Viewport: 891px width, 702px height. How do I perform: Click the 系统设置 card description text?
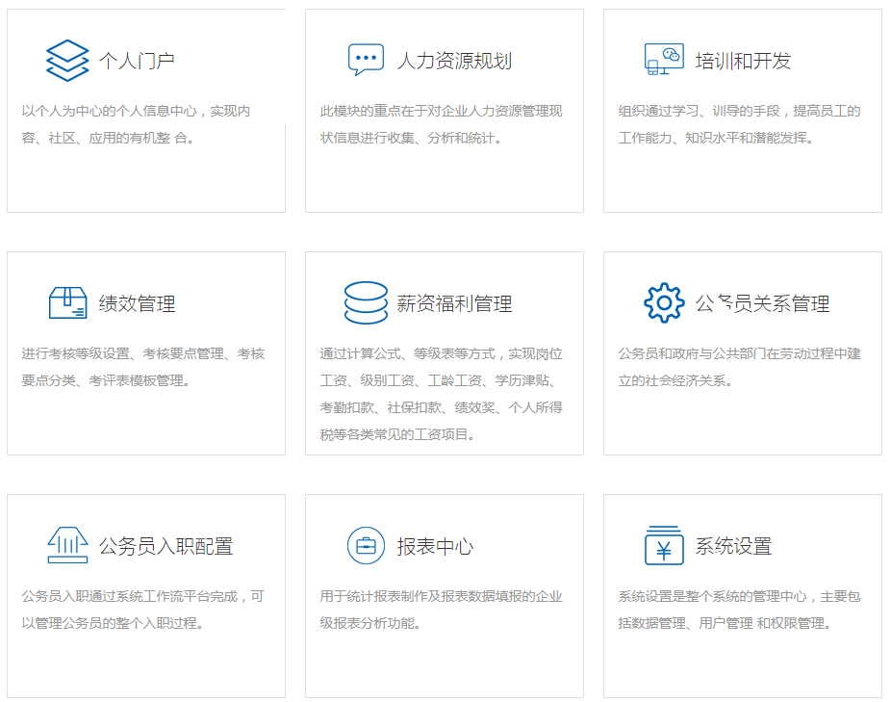tap(739, 610)
